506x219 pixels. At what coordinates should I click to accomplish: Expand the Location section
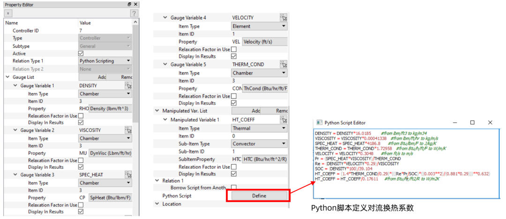[157, 204]
